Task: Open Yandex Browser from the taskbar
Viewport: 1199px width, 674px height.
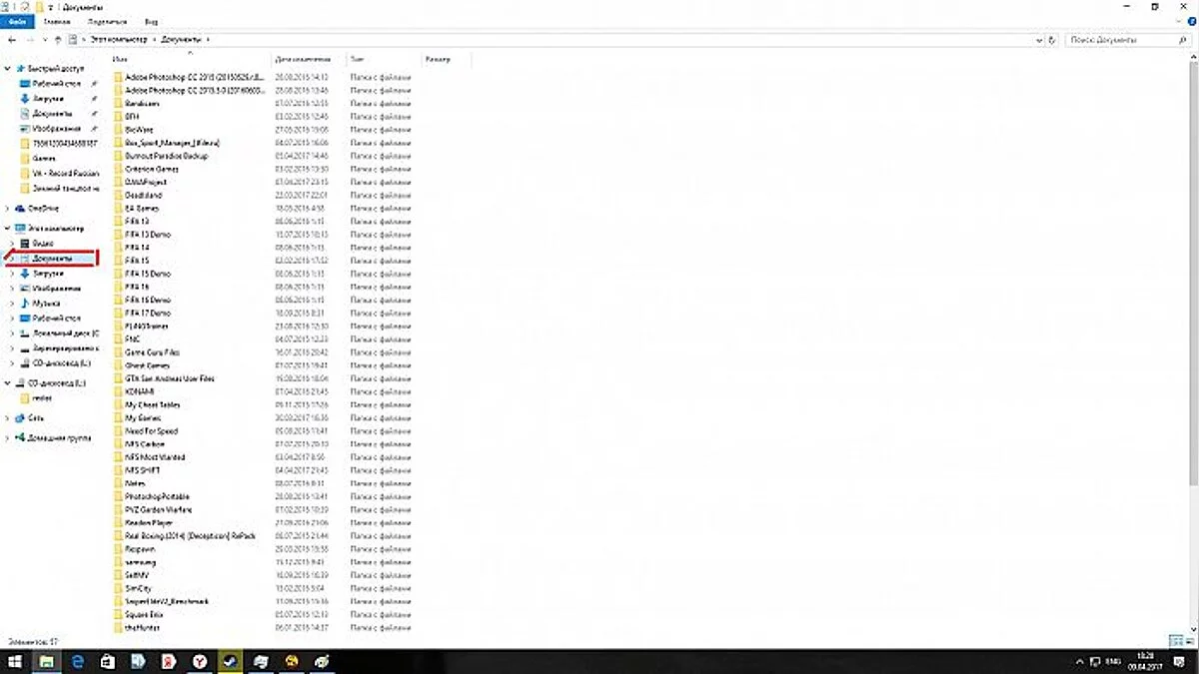Action: [x=201, y=661]
